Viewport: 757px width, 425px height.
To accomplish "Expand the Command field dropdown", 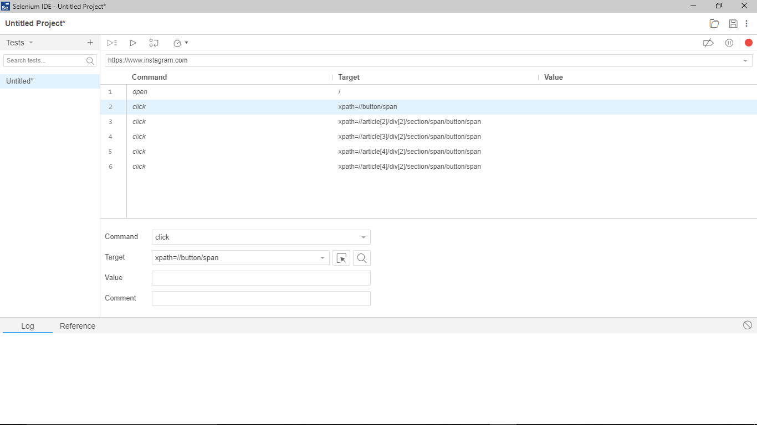I will pyautogui.click(x=363, y=237).
